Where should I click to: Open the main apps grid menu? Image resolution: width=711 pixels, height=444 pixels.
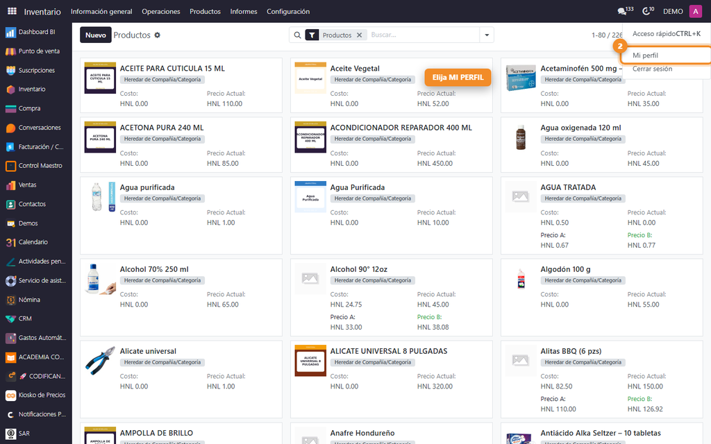[12, 11]
